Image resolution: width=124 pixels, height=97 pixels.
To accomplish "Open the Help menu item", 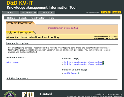I will [x=52, y=18].
